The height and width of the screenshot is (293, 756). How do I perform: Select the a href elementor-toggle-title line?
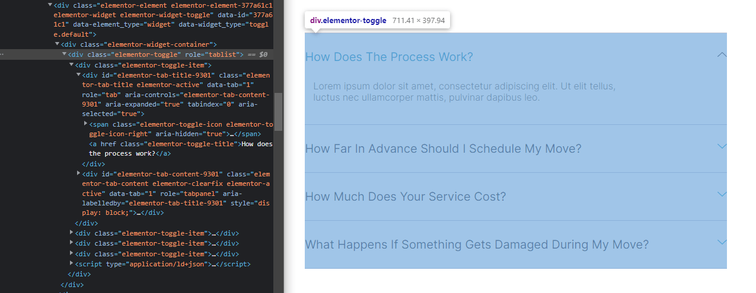click(181, 149)
